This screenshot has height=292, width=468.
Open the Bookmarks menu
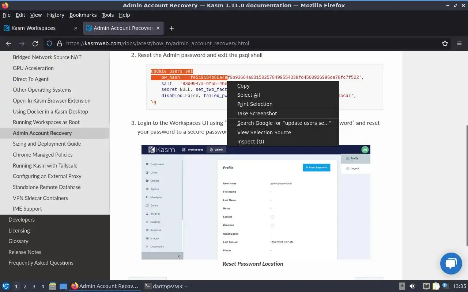83,15
